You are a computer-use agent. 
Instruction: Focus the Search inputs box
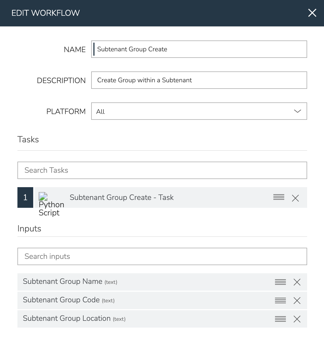162,256
